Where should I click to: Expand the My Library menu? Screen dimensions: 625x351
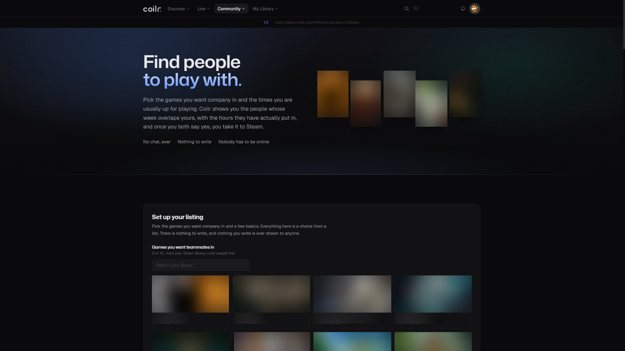[x=265, y=9]
